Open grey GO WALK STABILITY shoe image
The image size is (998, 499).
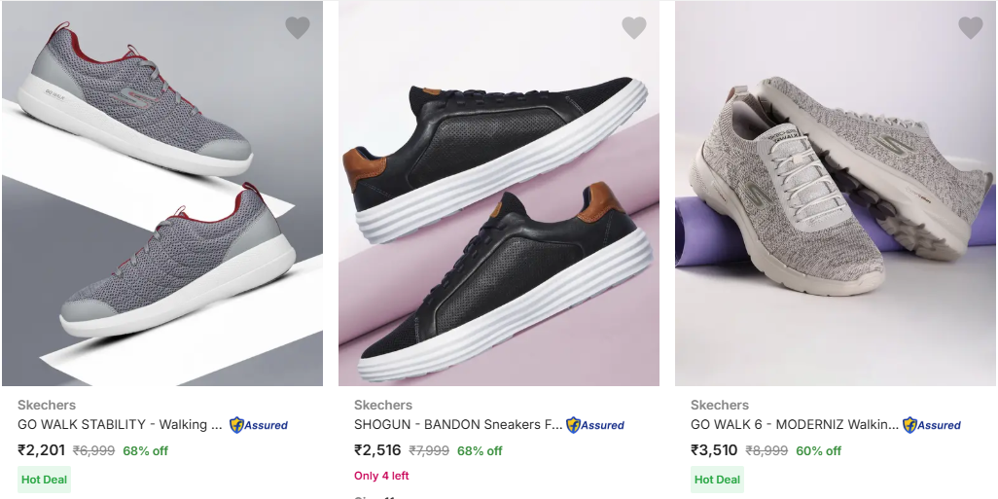[x=161, y=195]
